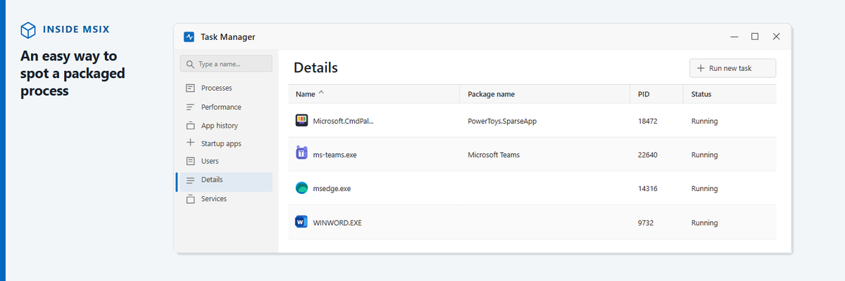Focus the 'Type a name' search box
The image size is (845, 281).
tap(226, 64)
